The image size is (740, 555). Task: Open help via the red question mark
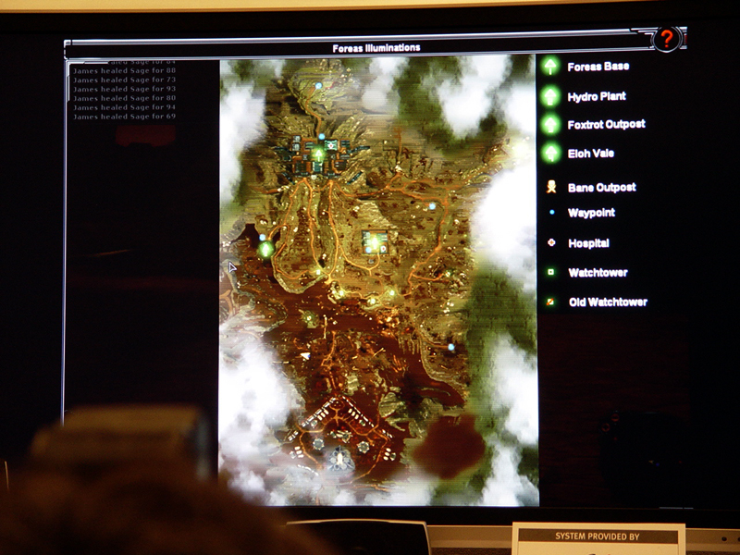[x=665, y=39]
